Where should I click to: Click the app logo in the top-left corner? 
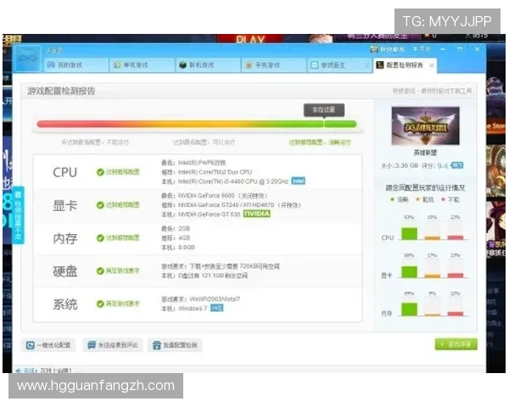coord(28,59)
